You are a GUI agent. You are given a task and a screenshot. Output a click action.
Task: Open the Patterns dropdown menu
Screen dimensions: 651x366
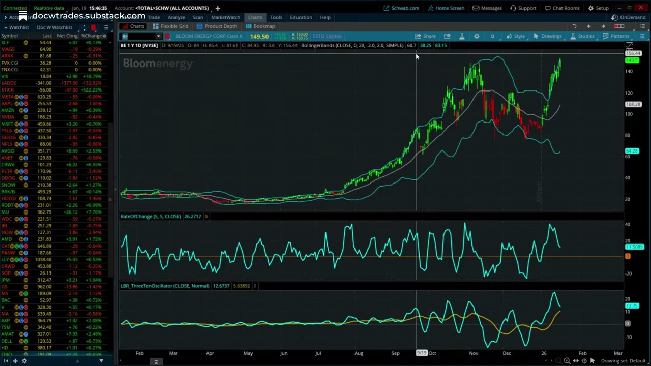click(615, 36)
